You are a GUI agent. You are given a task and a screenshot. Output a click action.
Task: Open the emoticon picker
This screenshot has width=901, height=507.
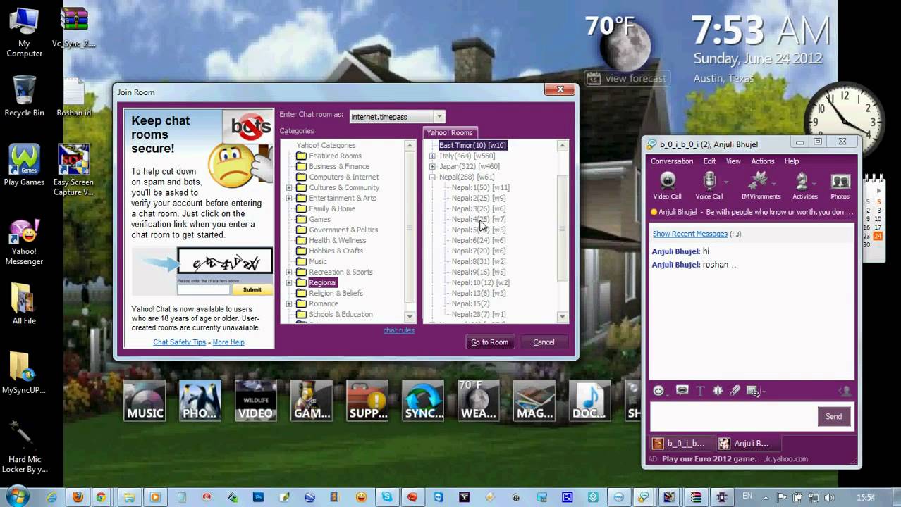[658, 391]
